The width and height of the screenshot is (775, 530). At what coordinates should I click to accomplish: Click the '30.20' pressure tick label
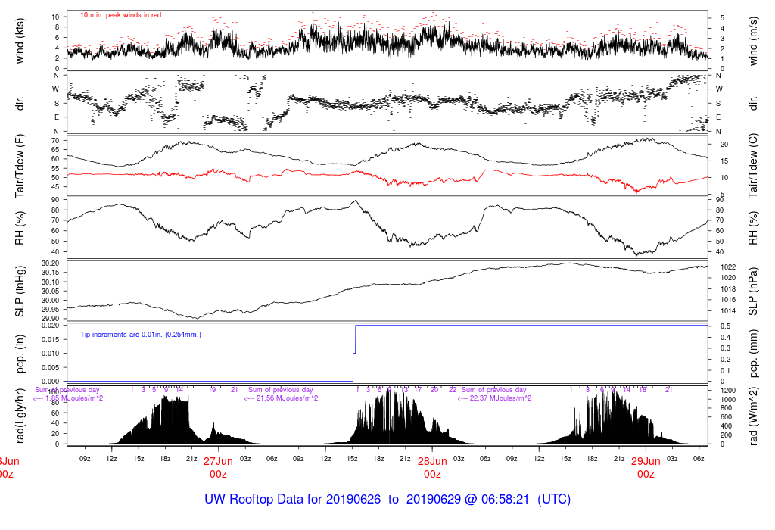[x=50, y=263]
